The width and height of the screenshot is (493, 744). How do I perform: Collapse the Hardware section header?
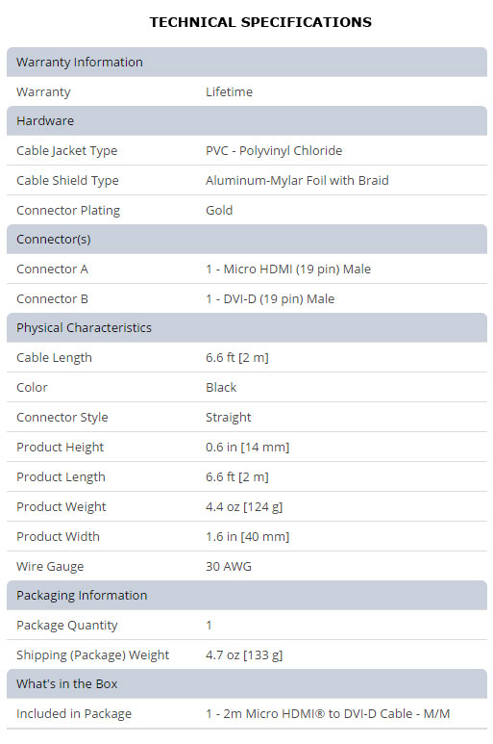[x=247, y=120]
